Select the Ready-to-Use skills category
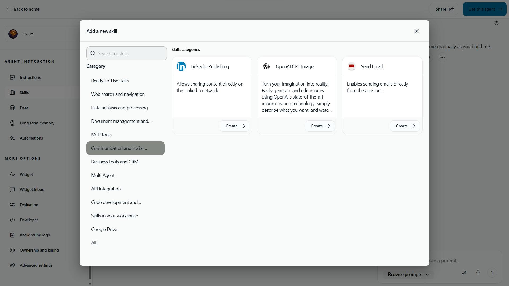Viewport: 509px width, 286px height. 110,81
